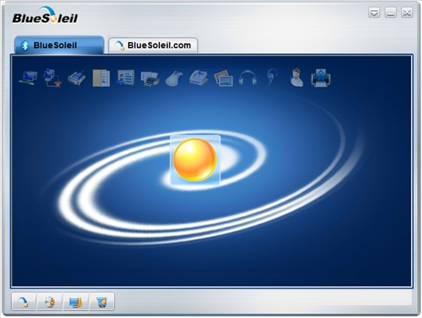Screen dimensions: 422x318
Task: Switch to the BlueSoleil.com tab
Action: tap(153, 45)
